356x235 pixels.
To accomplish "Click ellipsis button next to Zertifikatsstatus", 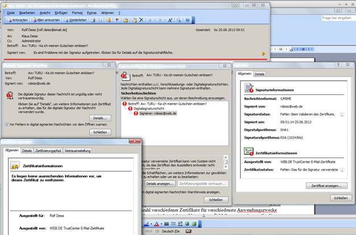I will tap(342, 170).
